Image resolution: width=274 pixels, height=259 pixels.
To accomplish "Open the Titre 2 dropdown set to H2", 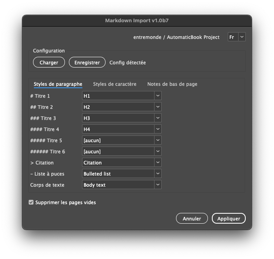I will click(158, 107).
